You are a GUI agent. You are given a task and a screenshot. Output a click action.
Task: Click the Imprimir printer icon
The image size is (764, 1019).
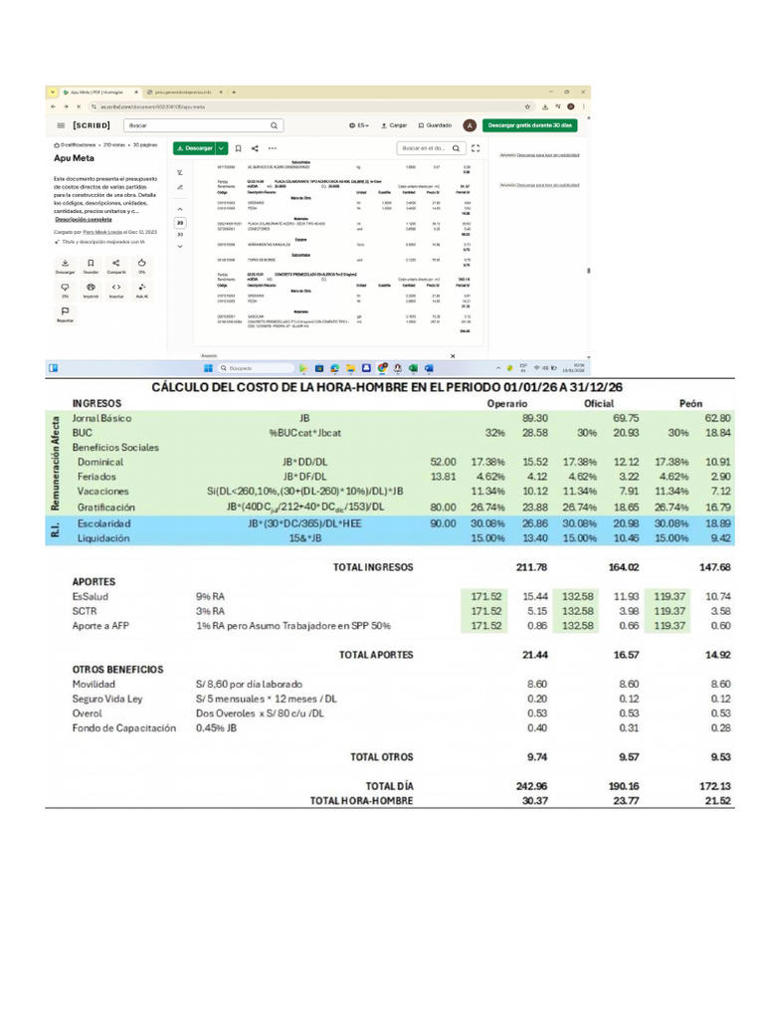coord(91,290)
